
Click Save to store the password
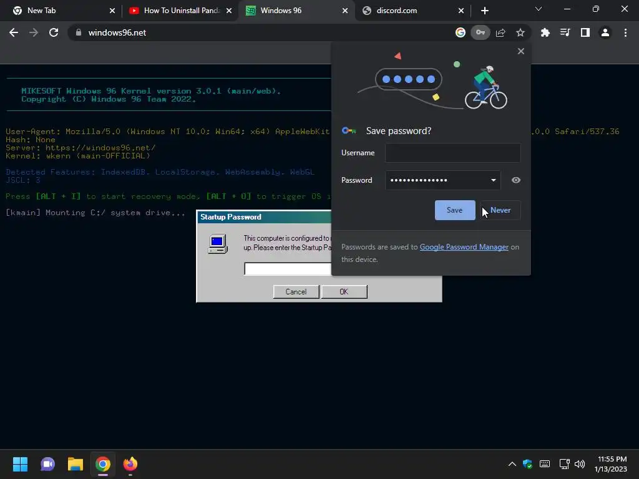(x=455, y=210)
